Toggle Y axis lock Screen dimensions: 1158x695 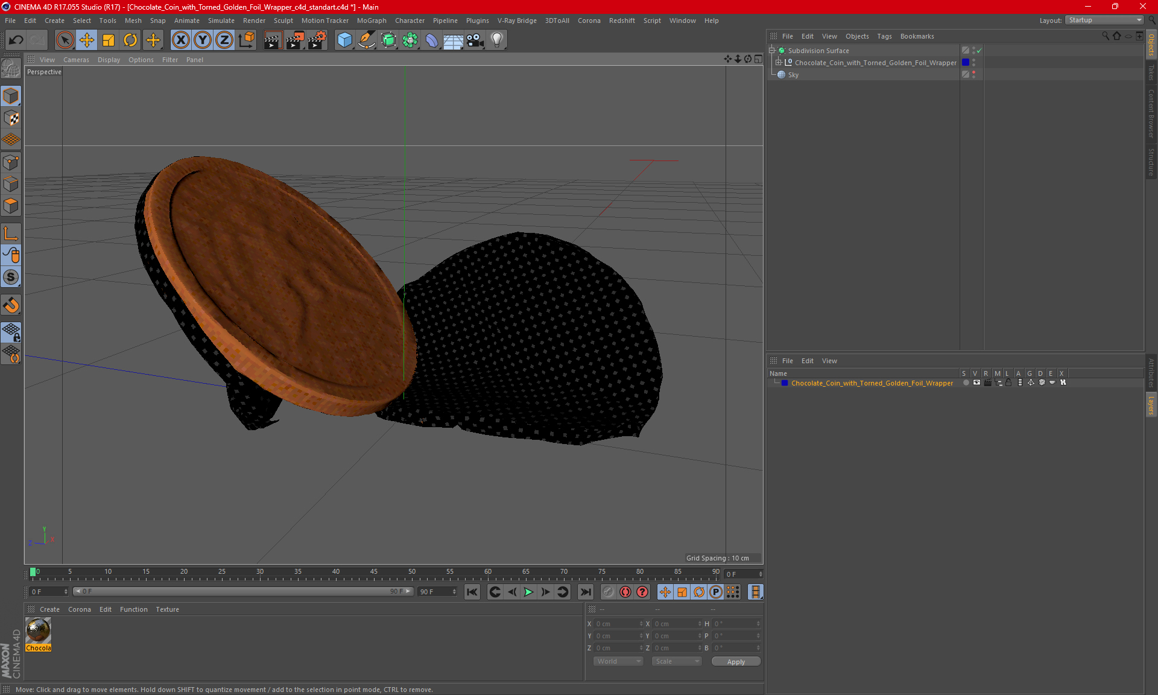click(203, 40)
